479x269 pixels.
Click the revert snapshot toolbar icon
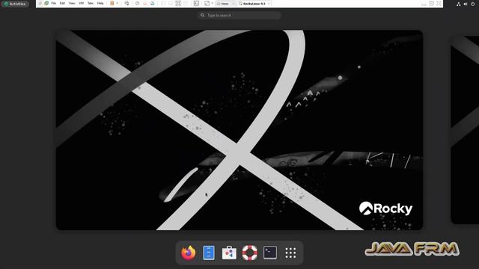pyautogui.click(x=144, y=3)
